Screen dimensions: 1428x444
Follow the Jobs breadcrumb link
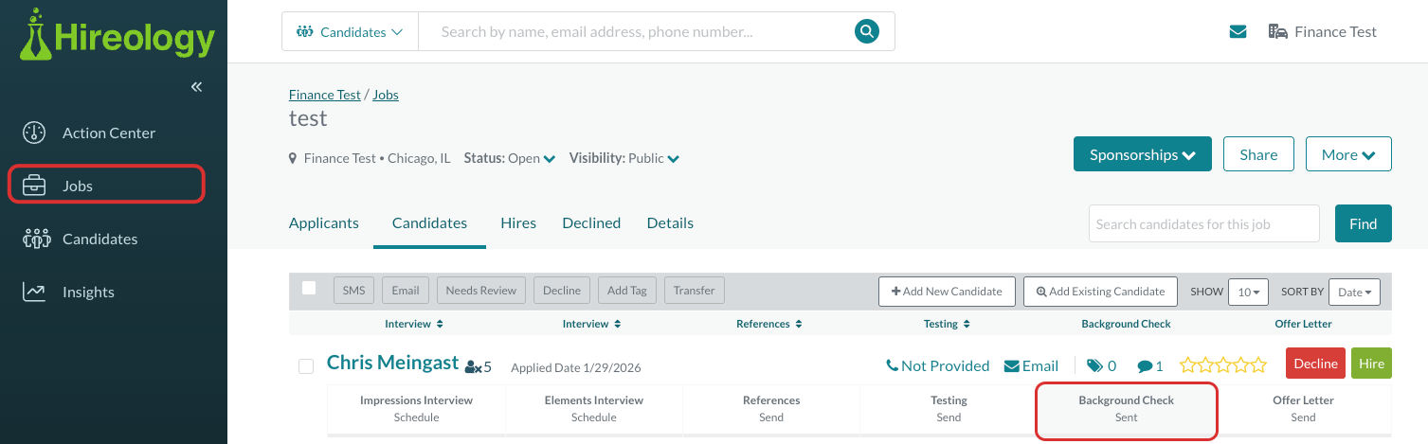(x=386, y=95)
